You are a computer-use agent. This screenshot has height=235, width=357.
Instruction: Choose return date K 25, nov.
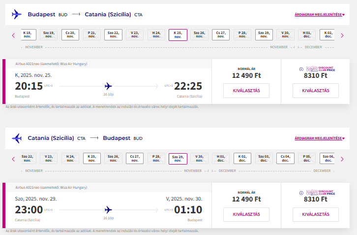click(92, 158)
